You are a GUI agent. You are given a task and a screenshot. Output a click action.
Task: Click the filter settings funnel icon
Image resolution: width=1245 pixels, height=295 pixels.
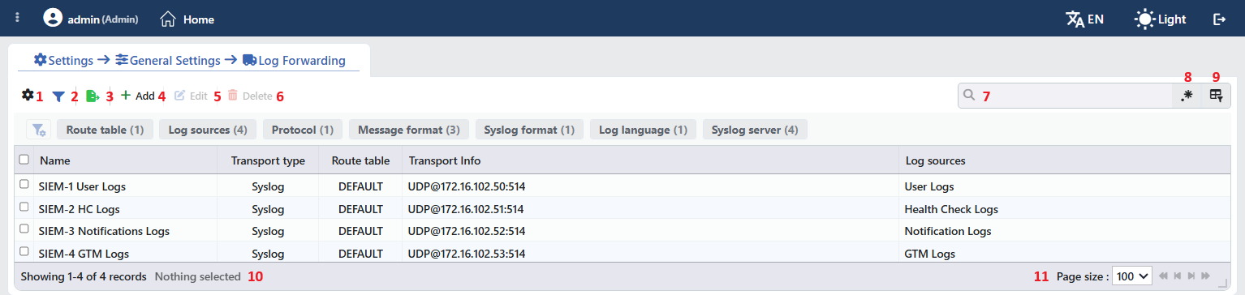[x=38, y=130]
